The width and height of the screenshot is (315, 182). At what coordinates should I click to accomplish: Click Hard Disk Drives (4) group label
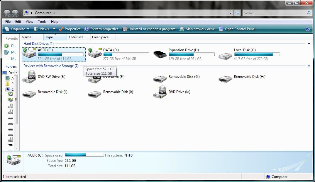pyautogui.click(x=39, y=44)
